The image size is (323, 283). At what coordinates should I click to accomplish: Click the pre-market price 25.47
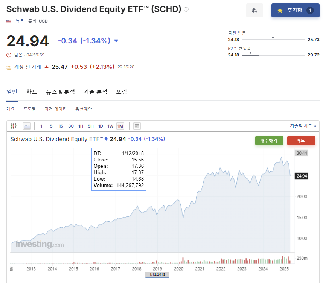[x=59, y=67]
